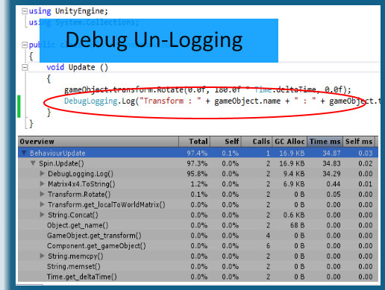Image resolution: width=385 pixels, height=290 pixels.
Task: Sort by the Total column header
Action: tap(195, 142)
